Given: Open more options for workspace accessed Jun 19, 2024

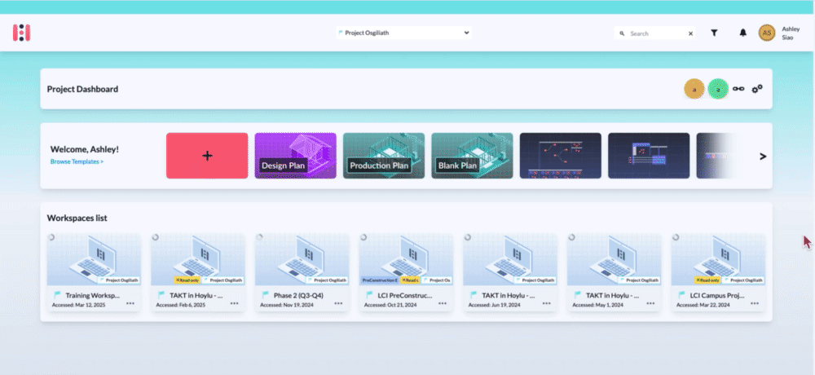Looking at the screenshot, I should pos(547,303).
